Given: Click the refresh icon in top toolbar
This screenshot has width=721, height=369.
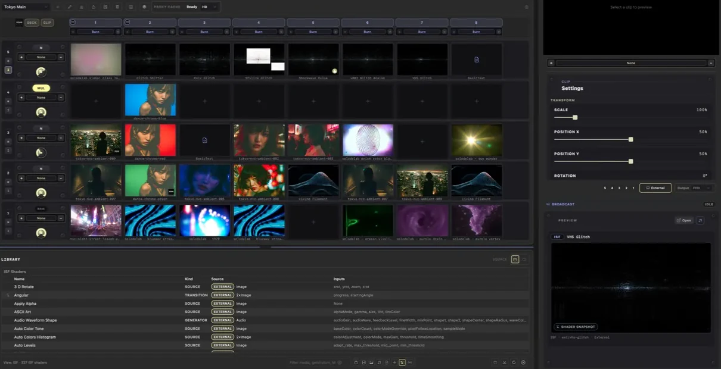Looking at the screenshot, I should [x=94, y=7].
